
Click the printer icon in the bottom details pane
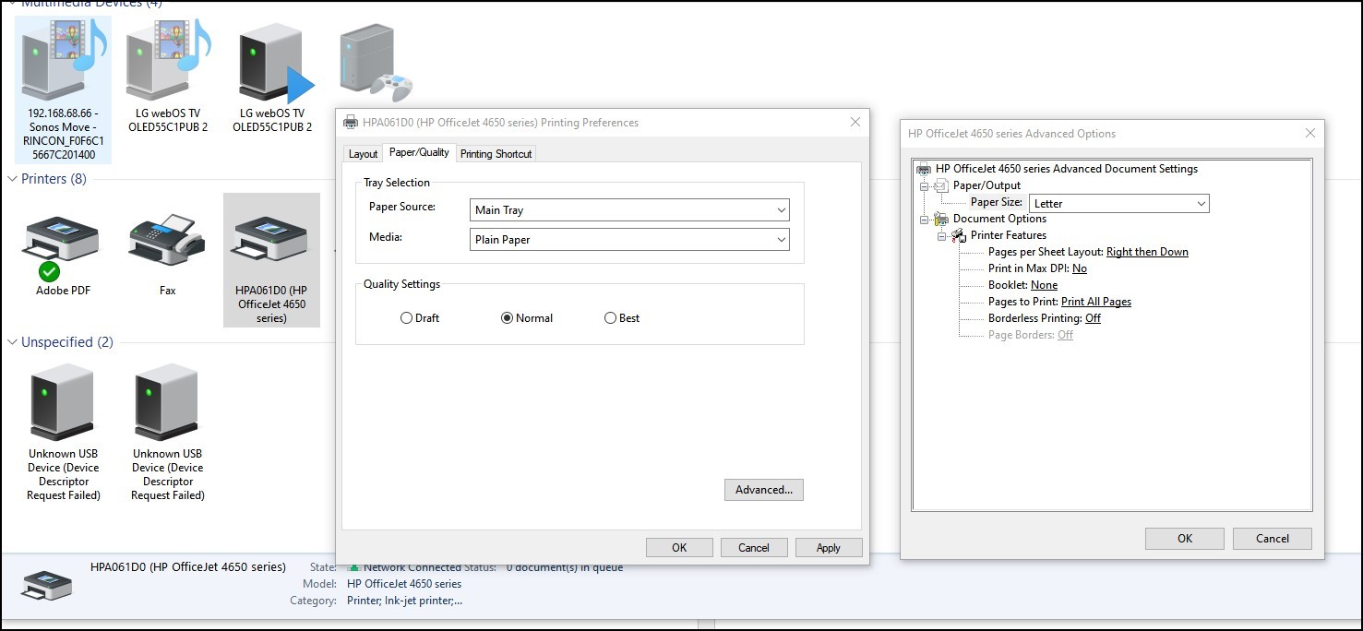point(46,583)
